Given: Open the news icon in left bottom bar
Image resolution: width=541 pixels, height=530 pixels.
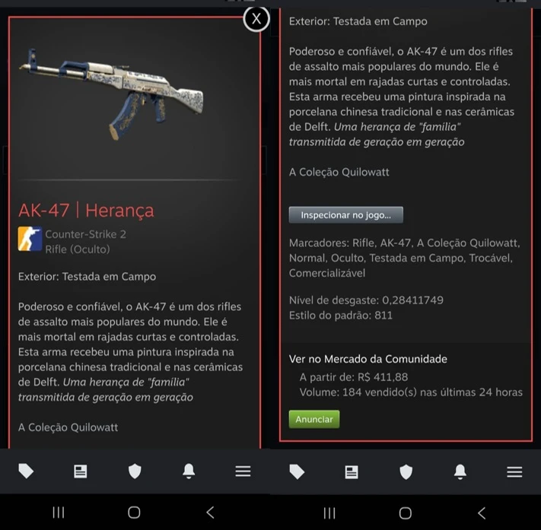Looking at the screenshot, I should click(x=81, y=471).
